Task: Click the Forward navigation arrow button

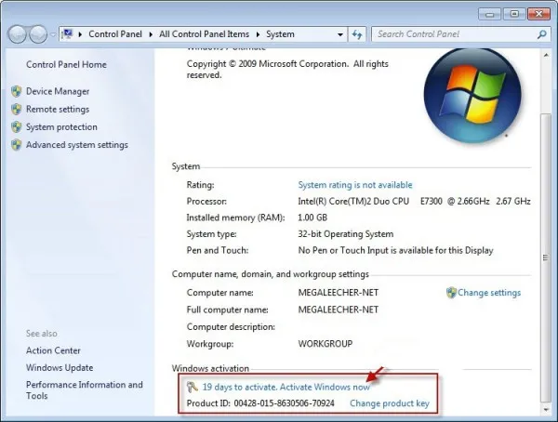Action: pyautogui.click(x=38, y=34)
